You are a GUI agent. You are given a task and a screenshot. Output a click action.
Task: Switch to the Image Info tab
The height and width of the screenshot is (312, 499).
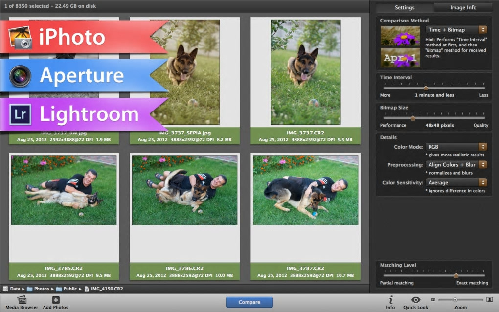pos(463,7)
